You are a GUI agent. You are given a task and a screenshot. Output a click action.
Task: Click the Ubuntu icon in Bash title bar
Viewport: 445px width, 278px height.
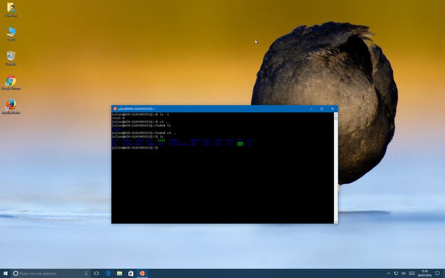coord(115,109)
